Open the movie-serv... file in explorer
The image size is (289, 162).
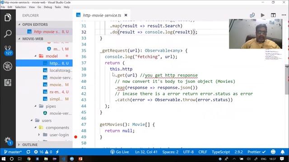tap(44, 77)
